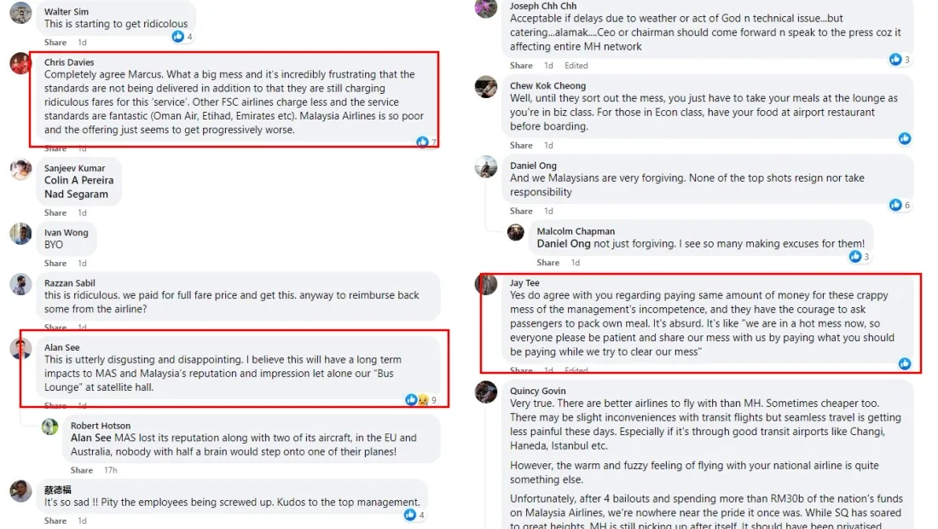
Task: Open Ivan Wong's profile avatar
Action: pyautogui.click(x=20, y=234)
